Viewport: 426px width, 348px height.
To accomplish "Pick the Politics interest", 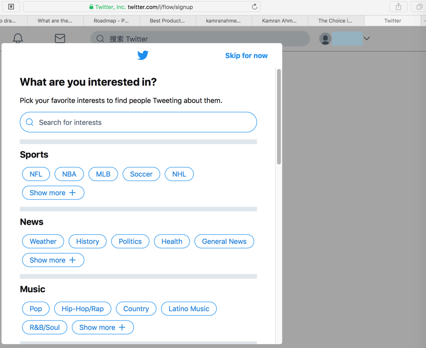I will (130, 241).
